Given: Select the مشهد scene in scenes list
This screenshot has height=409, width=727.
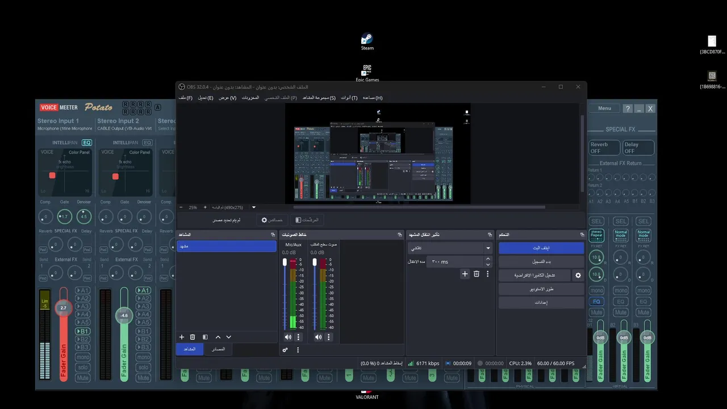Looking at the screenshot, I should point(226,246).
